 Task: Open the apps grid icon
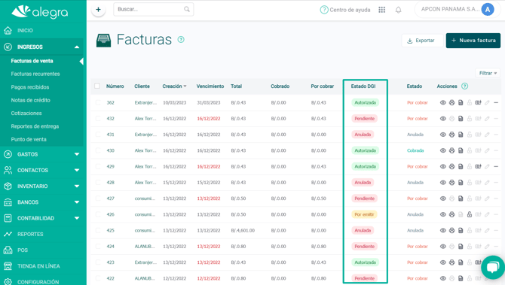point(381,10)
